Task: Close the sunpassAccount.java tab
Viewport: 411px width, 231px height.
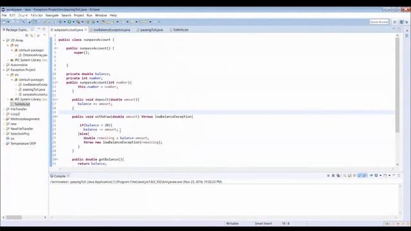Action: click(x=85, y=30)
